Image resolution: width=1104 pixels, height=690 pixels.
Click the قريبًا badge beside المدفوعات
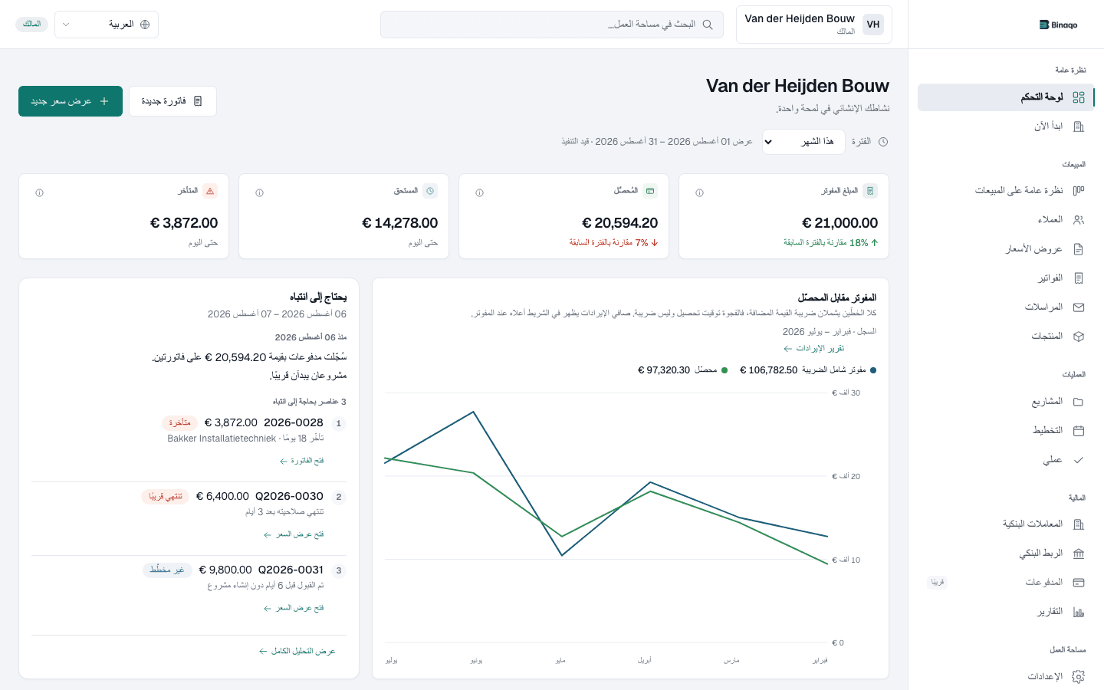937,583
